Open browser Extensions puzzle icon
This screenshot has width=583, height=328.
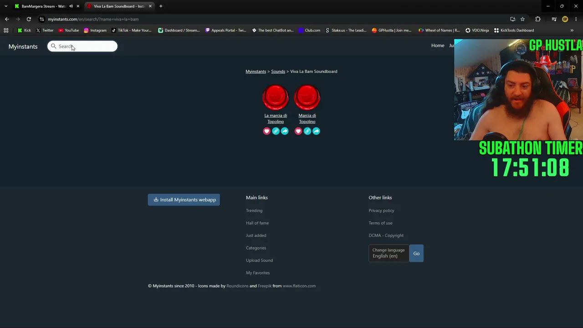(538, 19)
